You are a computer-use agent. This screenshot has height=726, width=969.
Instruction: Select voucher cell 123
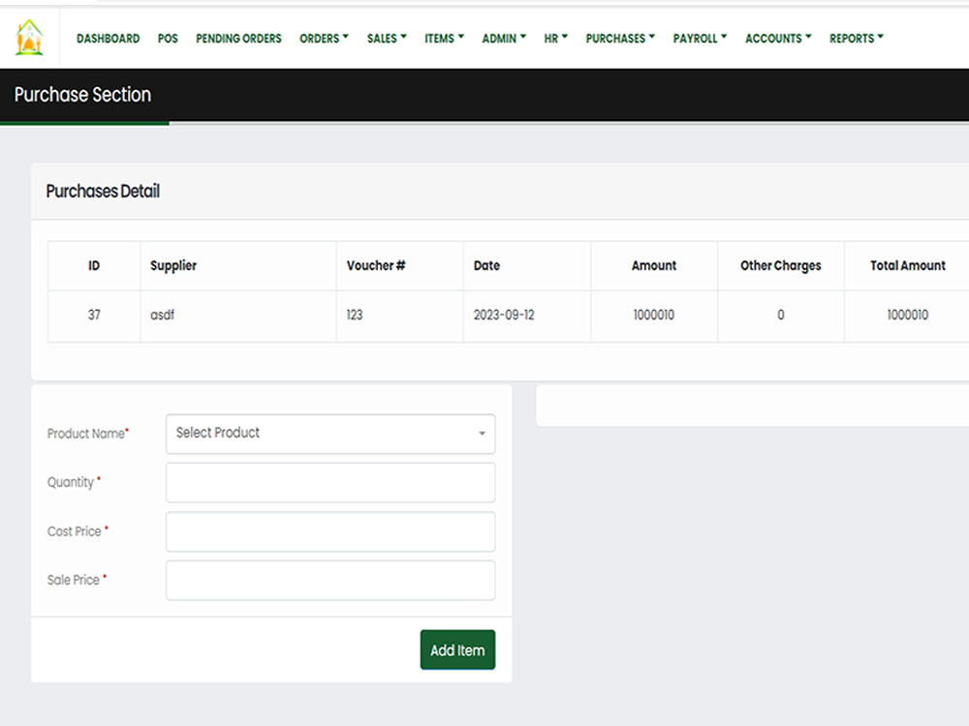tap(400, 316)
